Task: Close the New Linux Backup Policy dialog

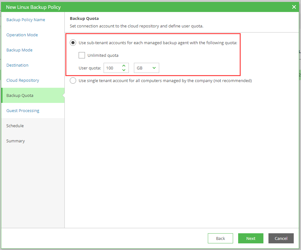Action: (x=294, y=7)
